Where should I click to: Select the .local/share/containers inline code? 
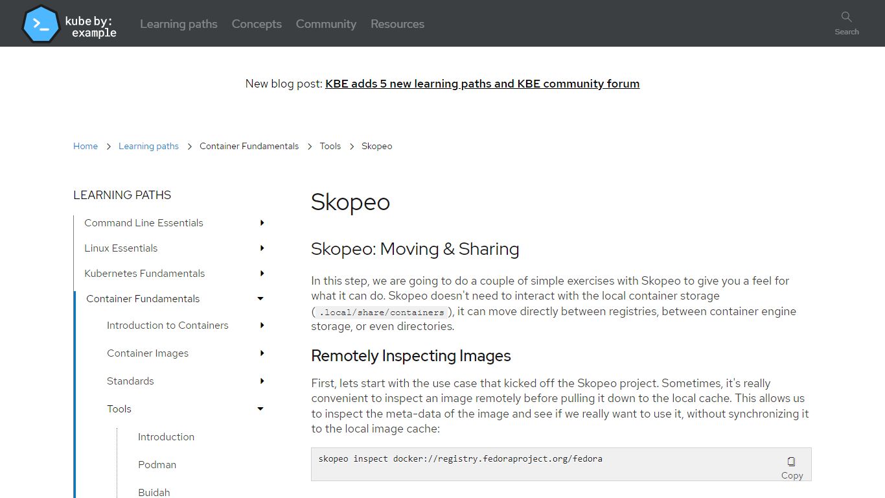coord(382,312)
